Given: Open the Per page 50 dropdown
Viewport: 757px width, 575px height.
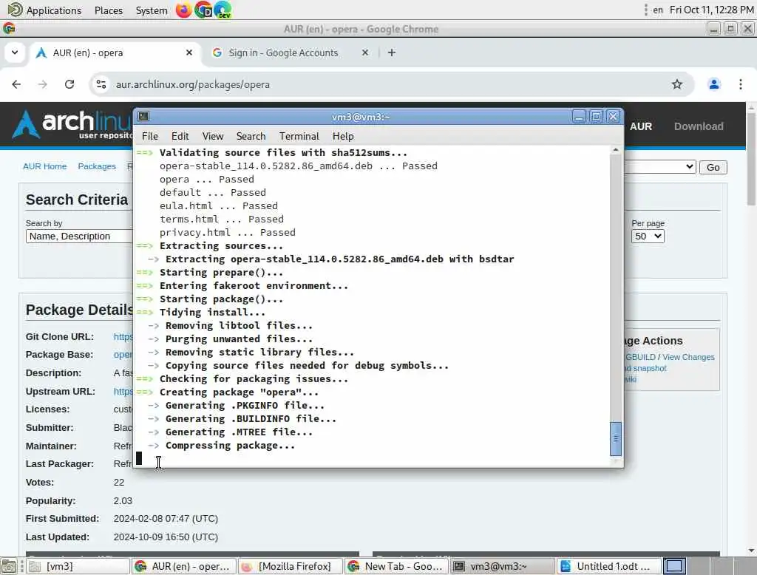Looking at the screenshot, I should (648, 236).
